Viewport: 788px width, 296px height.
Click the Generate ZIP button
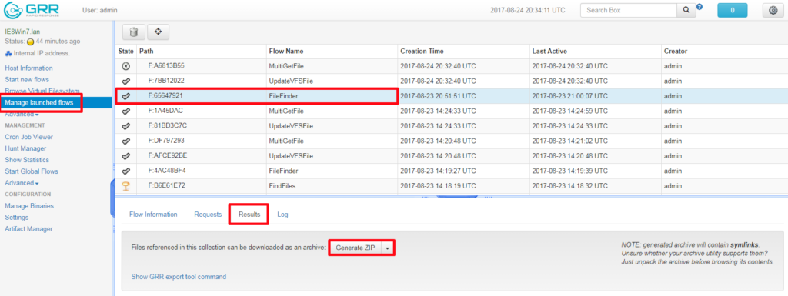click(x=356, y=248)
